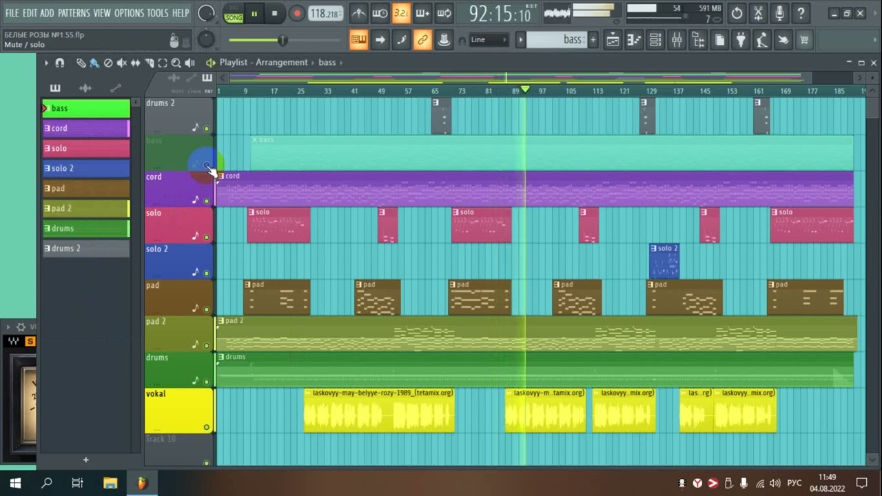This screenshot has height=496, width=882.
Task: Select the Slice tool
Action: pos(149,63)
